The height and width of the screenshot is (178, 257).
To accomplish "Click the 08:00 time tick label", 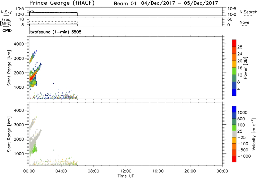I will pos(93,171).
